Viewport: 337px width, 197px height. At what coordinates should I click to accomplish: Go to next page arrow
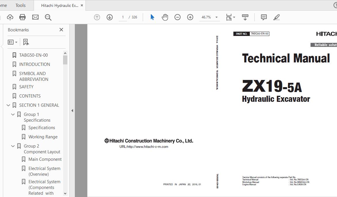pyautogui.click(x=110, y=17)
